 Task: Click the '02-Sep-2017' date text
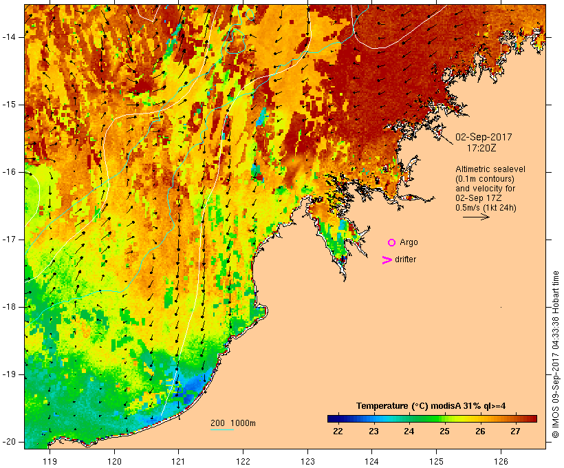click(x=484, y=137)
